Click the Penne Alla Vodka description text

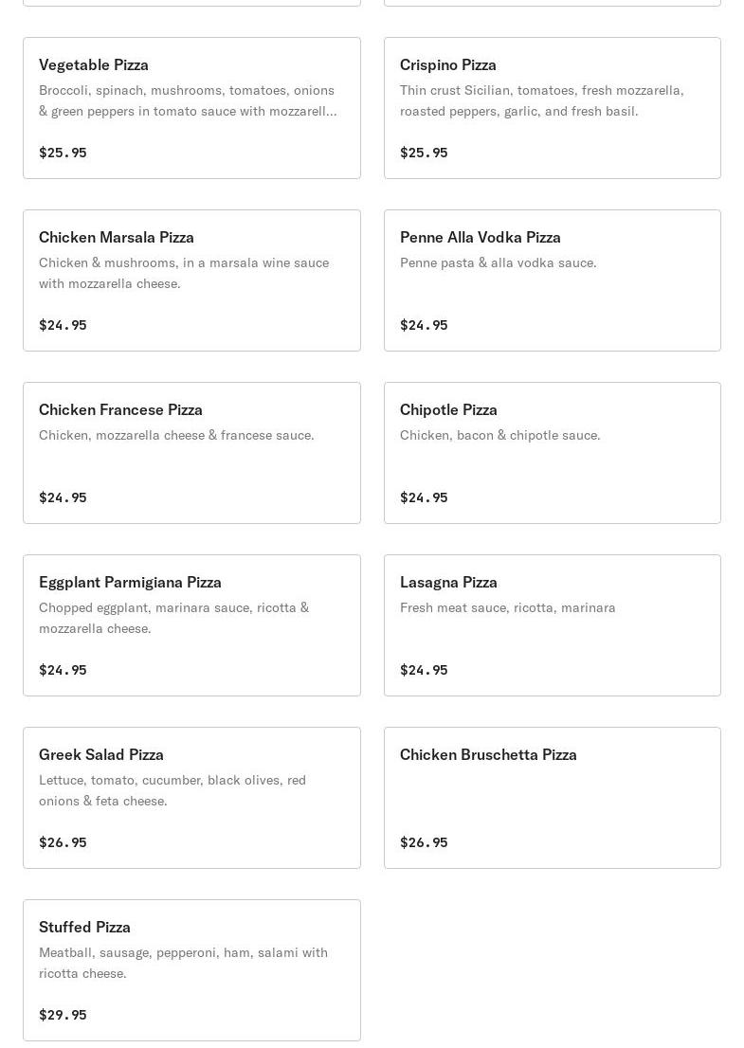pyautogui.click(x=498, y=262)
